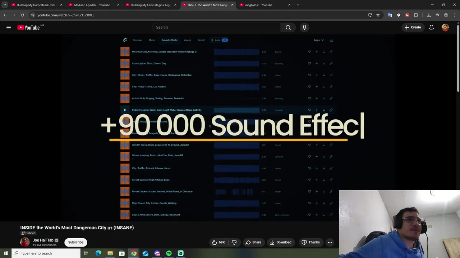Show Chrome downloads
Screen dimensions: 460x258
tap(429, 15)
